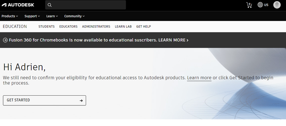Open the Learn dropdown menu
Viewport: 286px width, 126px height.
[x=52, y=16]
